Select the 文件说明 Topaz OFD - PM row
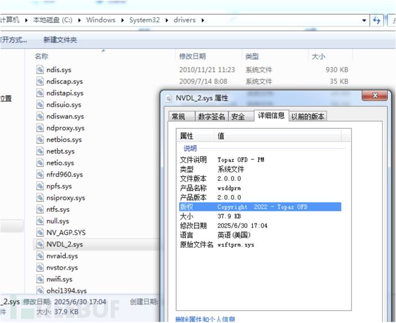 260,160
